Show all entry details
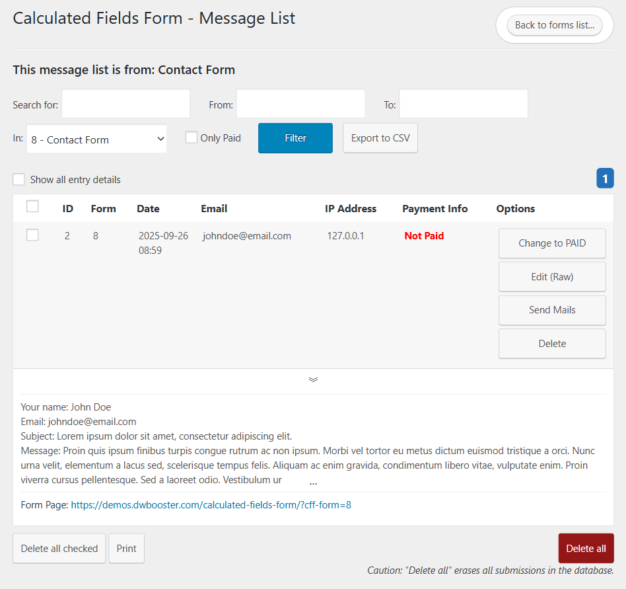The image size is (626, 589). tap(18, 179)
